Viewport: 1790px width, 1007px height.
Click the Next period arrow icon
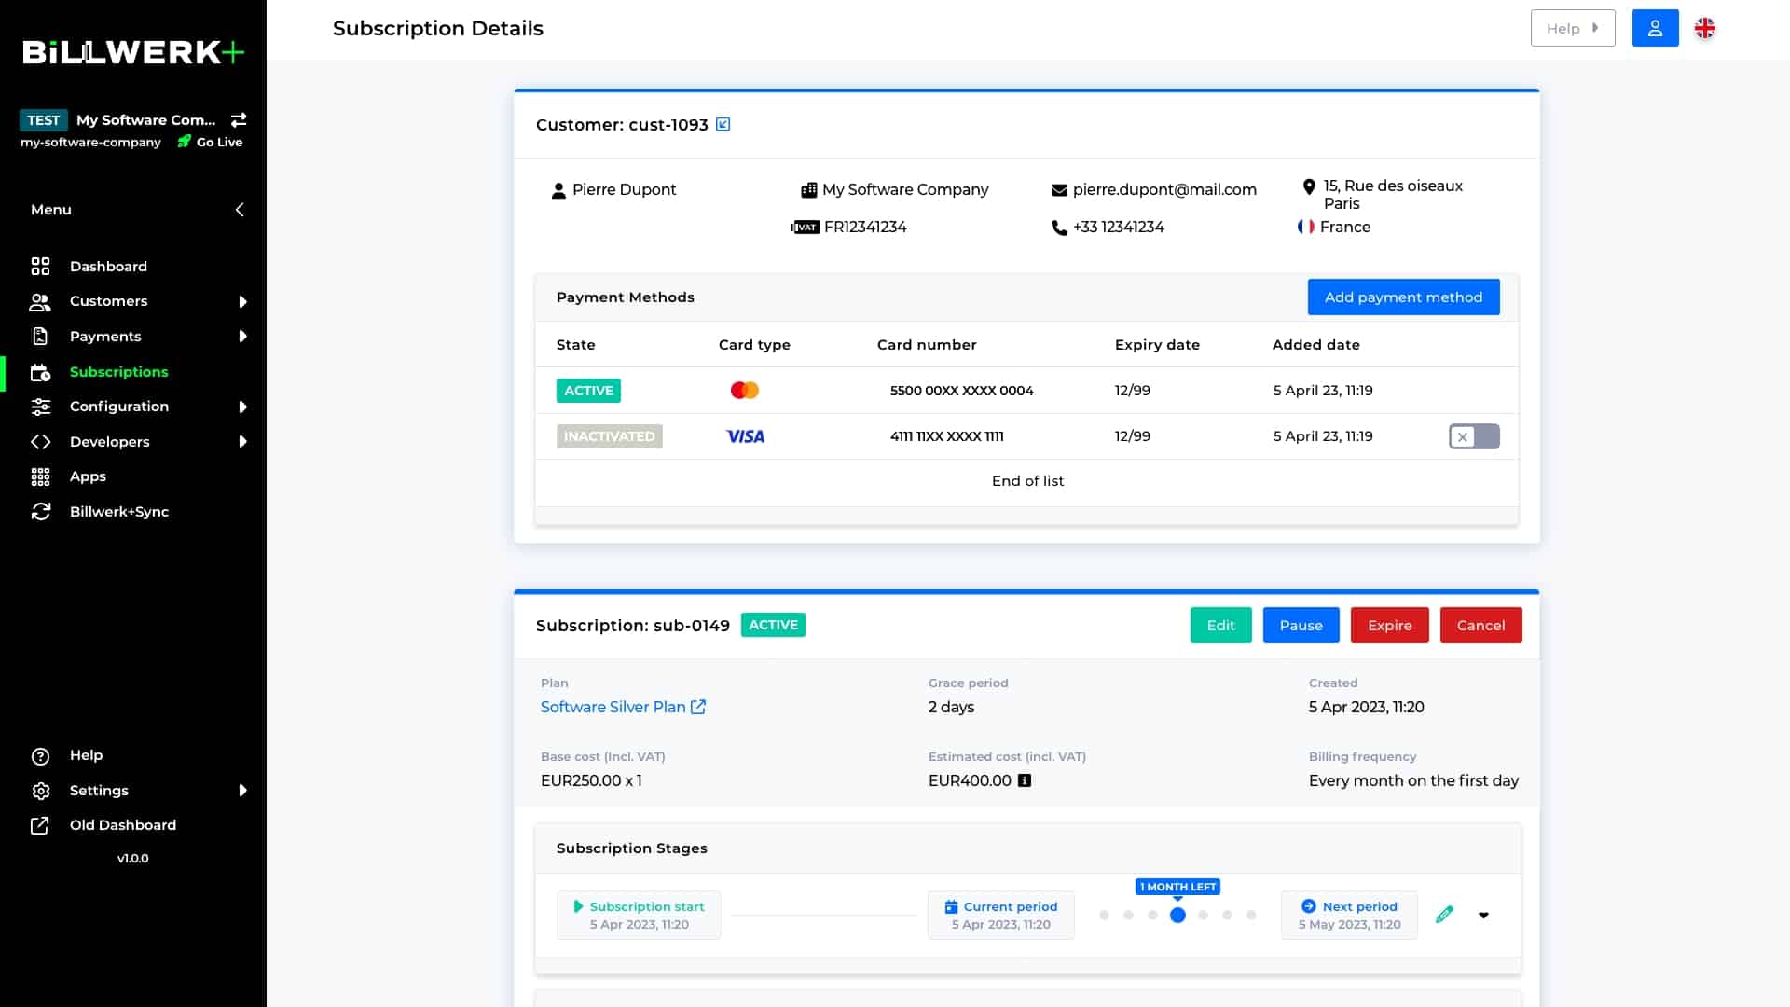pyautogui.click(x=1308, y=906)
